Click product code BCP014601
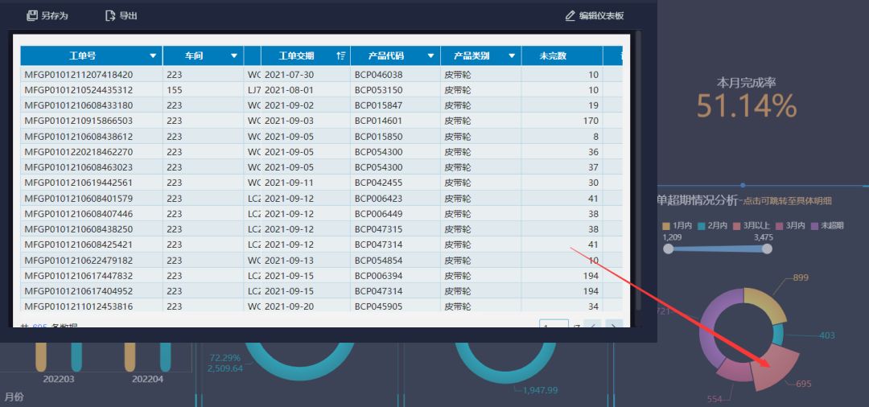Screen dimensions: 869x407 378,121
